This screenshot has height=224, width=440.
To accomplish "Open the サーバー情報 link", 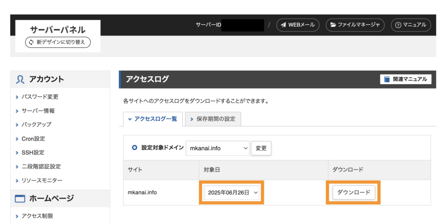I will (38, 111).
